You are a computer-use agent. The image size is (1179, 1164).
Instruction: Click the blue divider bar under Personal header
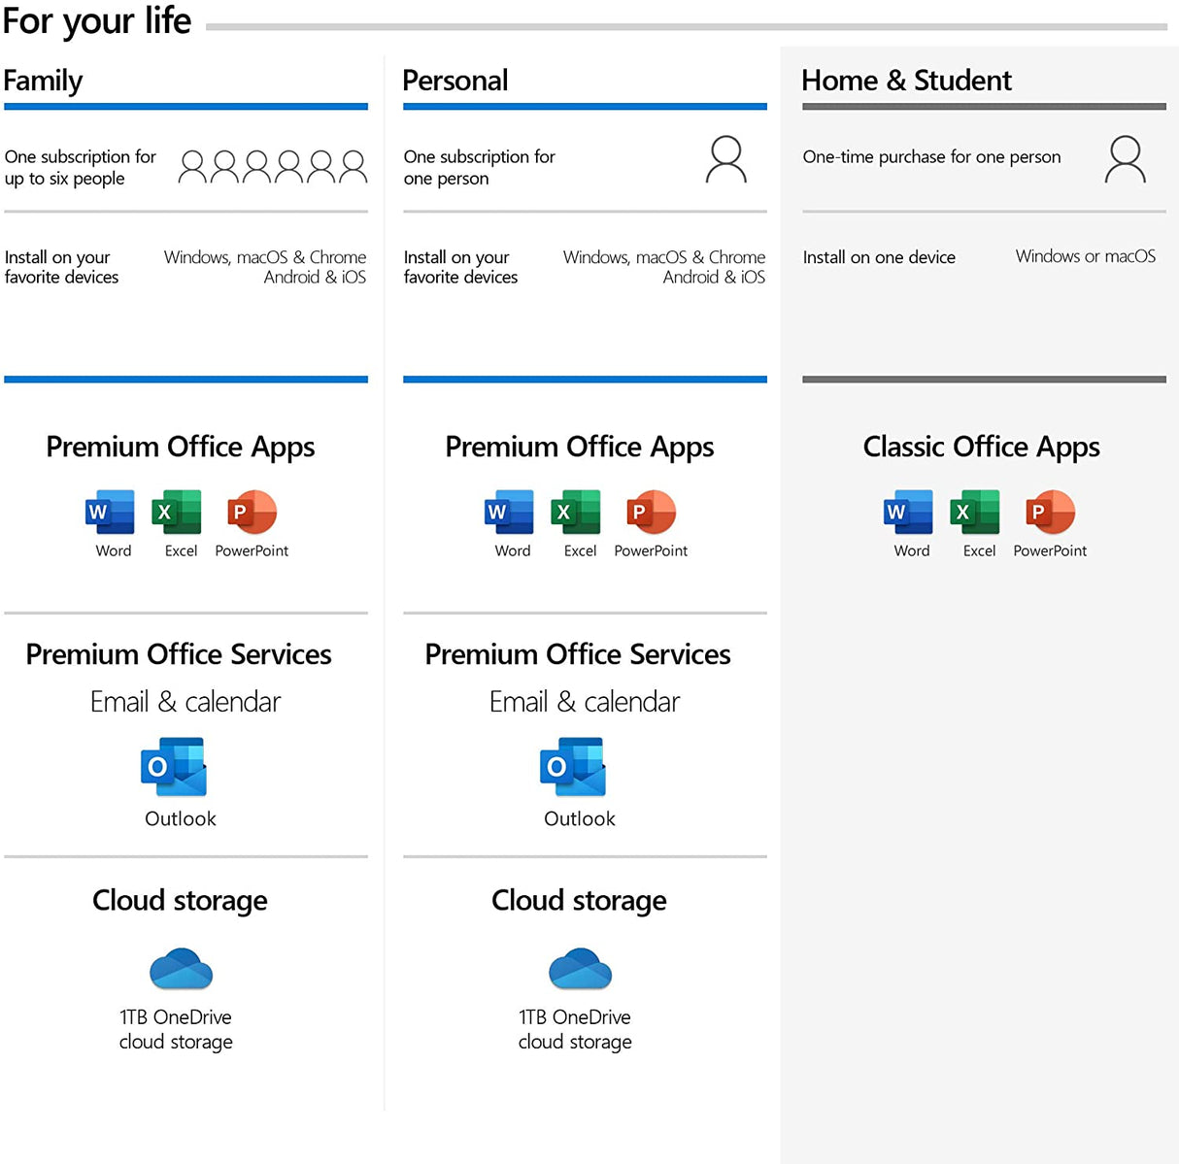[585, 107]
